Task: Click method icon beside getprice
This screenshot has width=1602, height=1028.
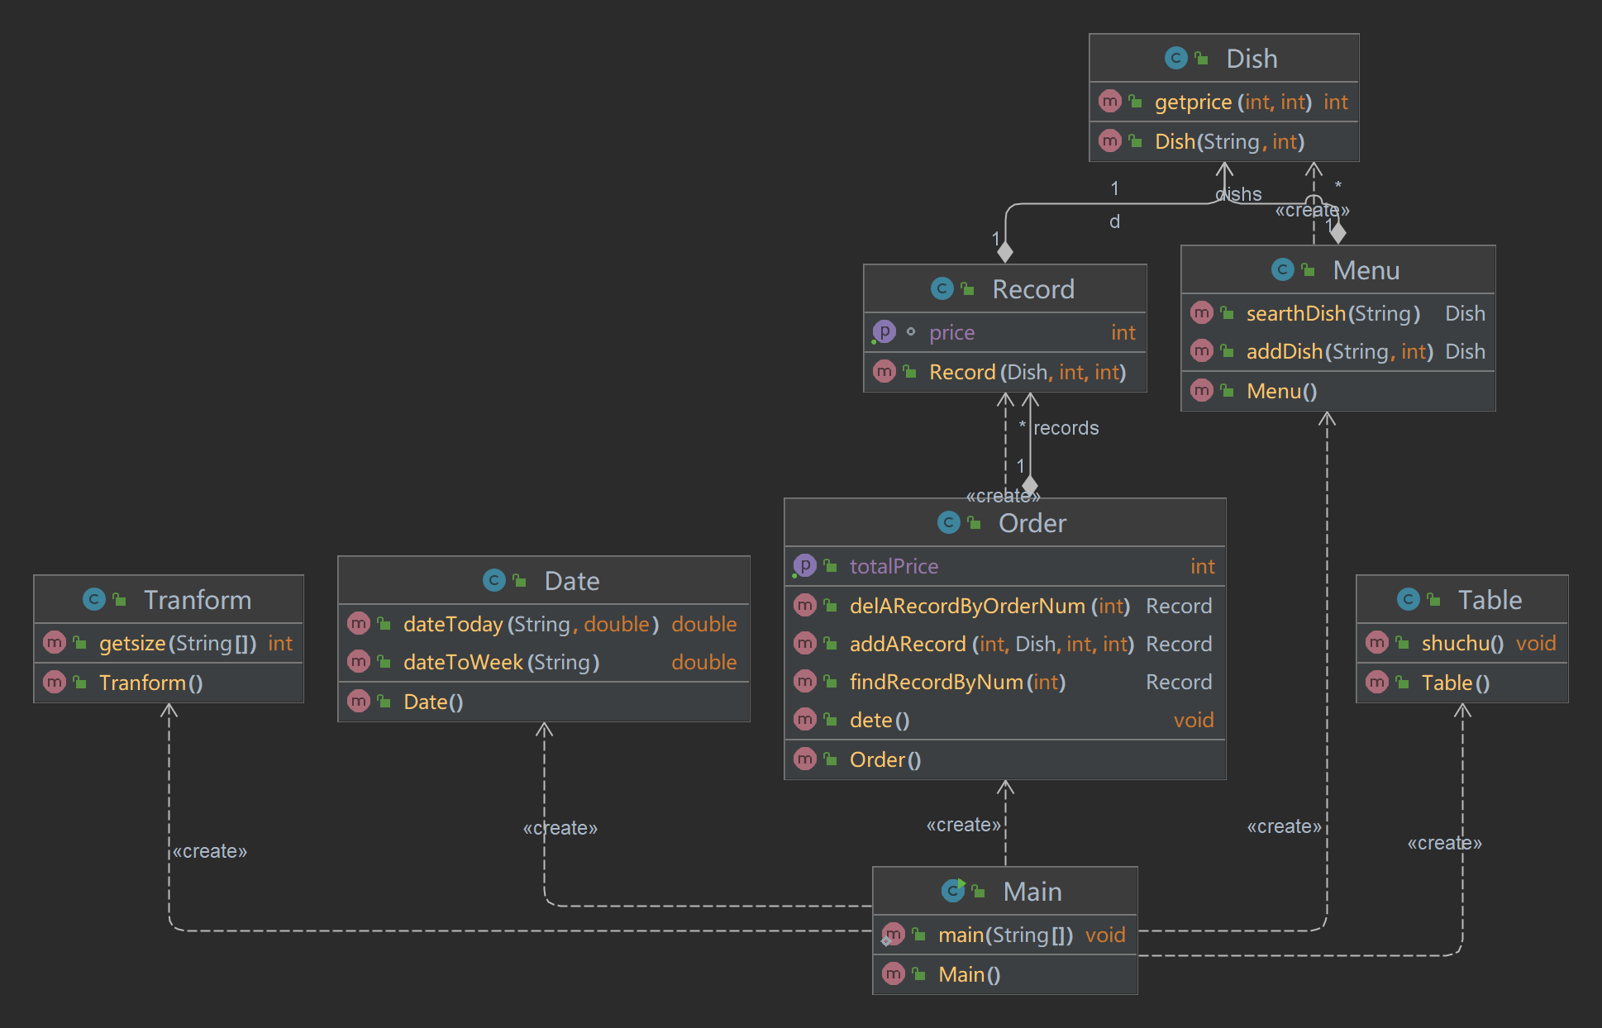Action: tap(1110, 102)
